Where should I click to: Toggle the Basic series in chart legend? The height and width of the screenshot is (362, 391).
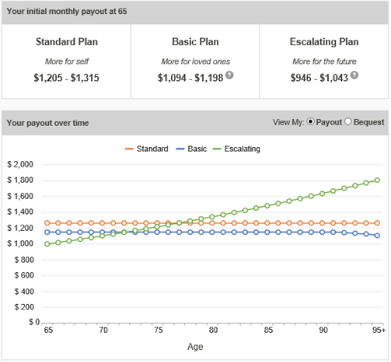pyautogui.click(x=191, y=149)
